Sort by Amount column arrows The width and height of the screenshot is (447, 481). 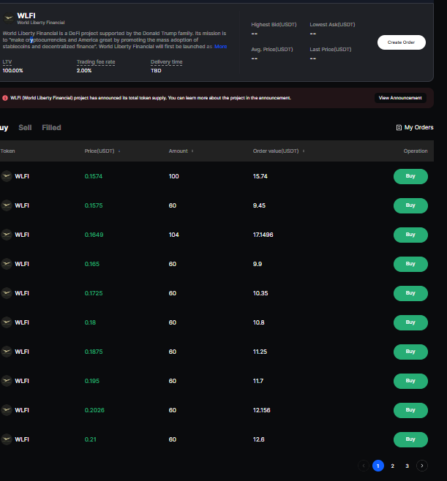192,151
